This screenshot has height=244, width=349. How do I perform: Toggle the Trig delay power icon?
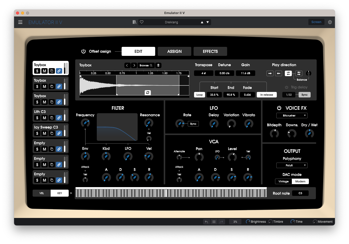pyautogui.click(x=286, y=87)
